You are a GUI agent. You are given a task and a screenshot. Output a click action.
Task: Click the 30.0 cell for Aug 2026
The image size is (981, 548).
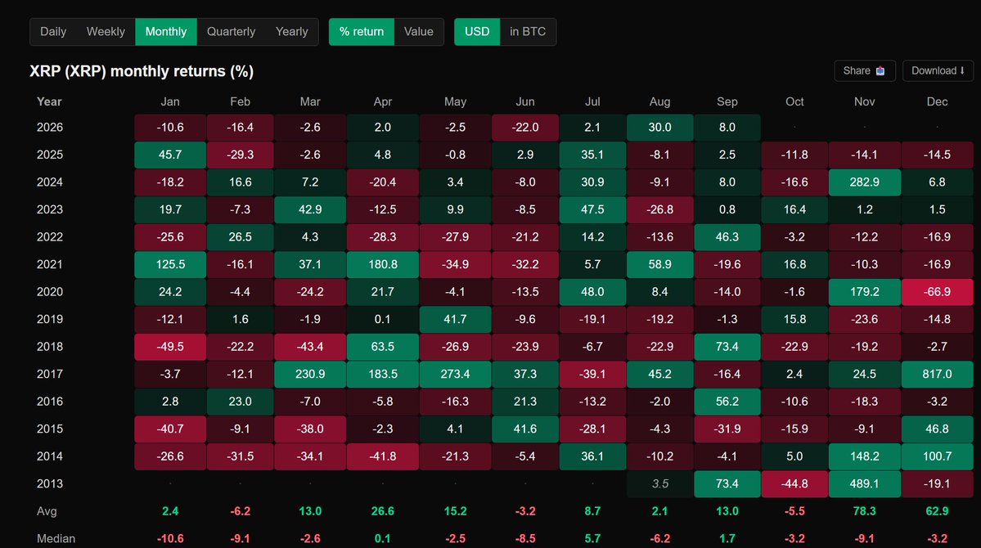pyautogui.click(x=660, y=128)
